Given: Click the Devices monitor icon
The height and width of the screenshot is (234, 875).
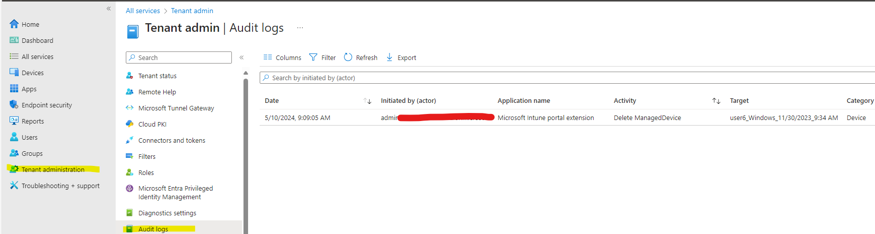Looking at the screenshot, I should (14, 72).
